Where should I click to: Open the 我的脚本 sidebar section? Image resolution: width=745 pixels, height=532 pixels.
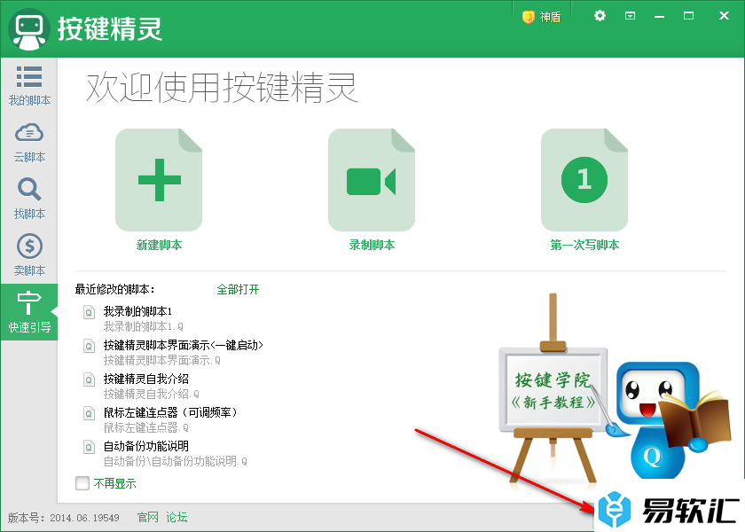(x=29, y=85)
